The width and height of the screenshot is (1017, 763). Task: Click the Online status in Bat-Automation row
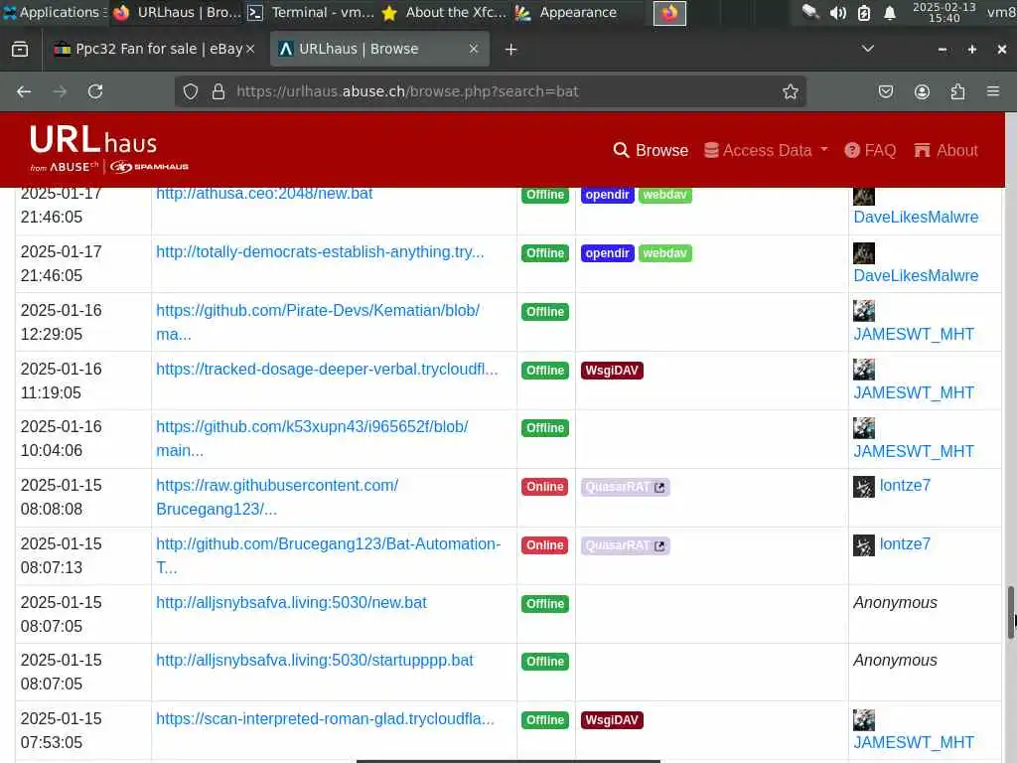tap(545, 545)
